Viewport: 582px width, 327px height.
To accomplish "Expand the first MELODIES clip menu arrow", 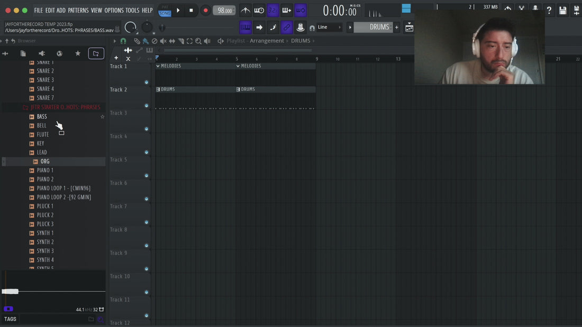I will click(x=158, y=66).
